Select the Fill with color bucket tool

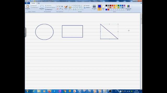pos(60,6)
